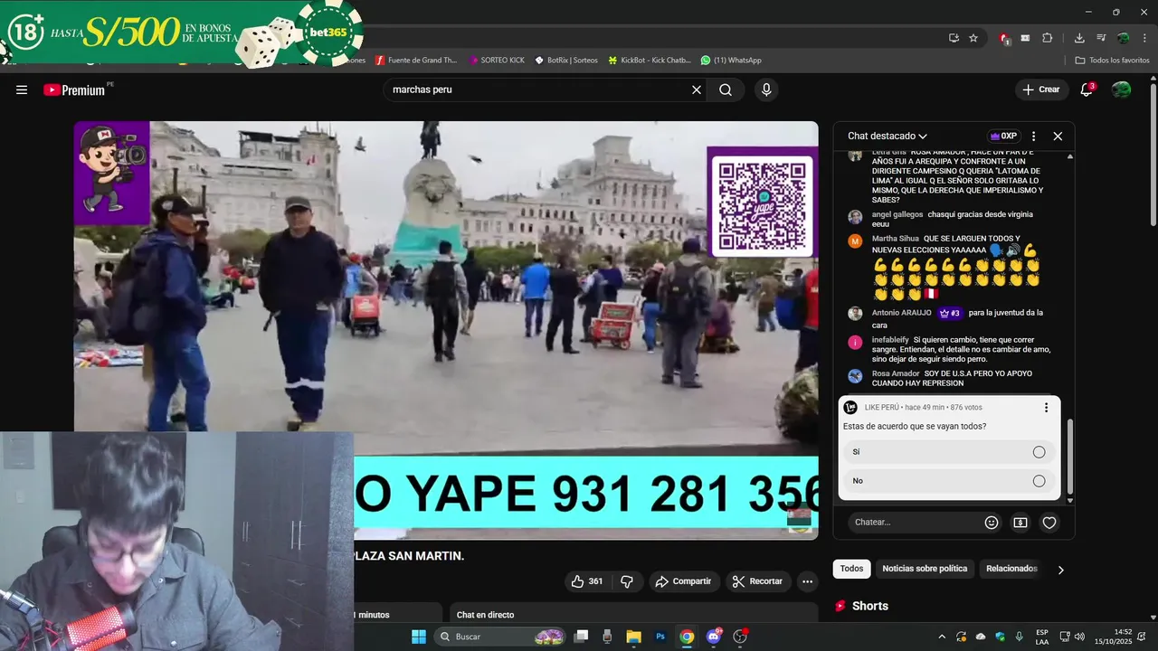Select 'Noticias sobre política' chip
The image size is (1158, 651).
pyautogui.click(x=925, y=569)
